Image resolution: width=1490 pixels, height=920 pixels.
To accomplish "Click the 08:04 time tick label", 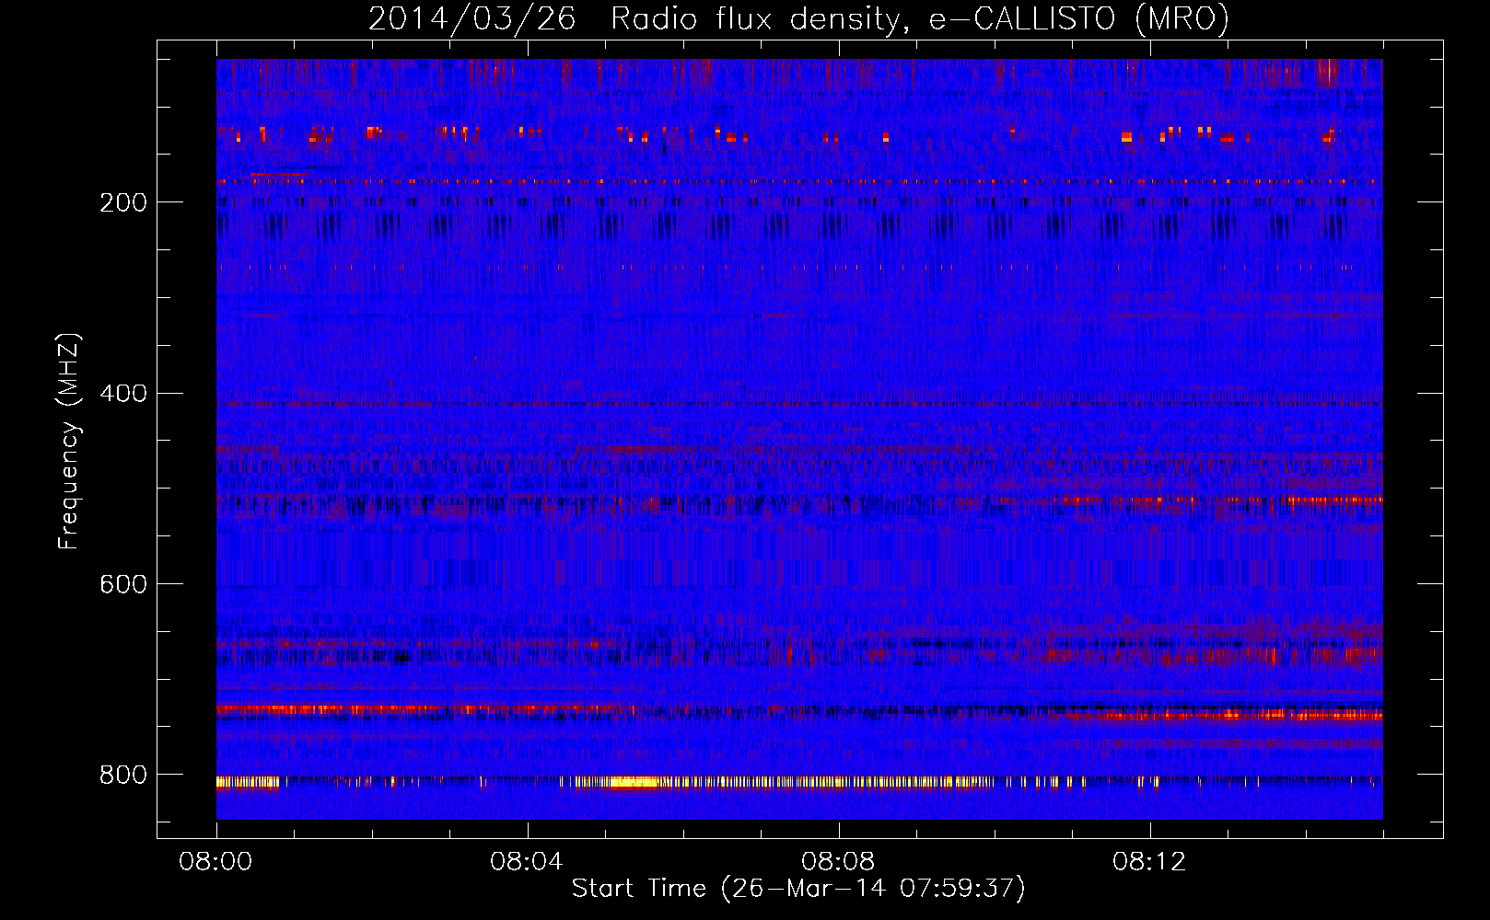I will (527, 862).
